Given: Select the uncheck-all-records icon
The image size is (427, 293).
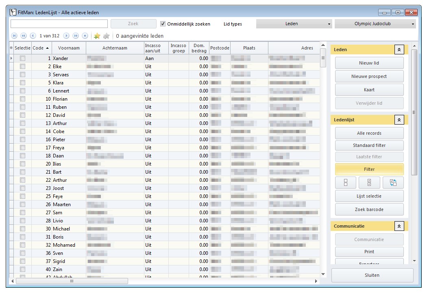Looking at the screenshot, I should click(346, 183).
